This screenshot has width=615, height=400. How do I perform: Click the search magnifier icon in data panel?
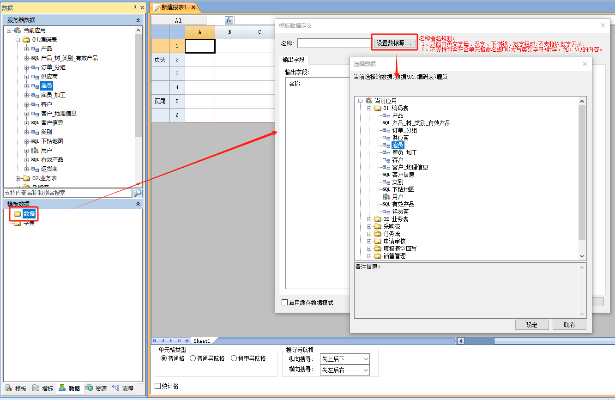[138, 193]
